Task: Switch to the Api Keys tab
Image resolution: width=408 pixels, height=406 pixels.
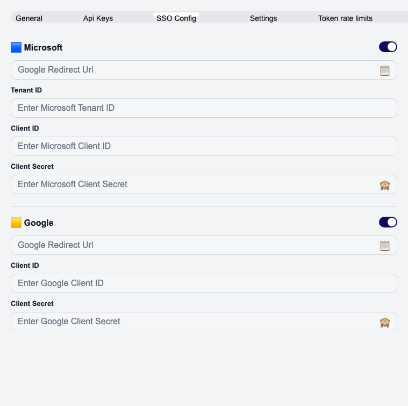Action: tap(98, 18)
